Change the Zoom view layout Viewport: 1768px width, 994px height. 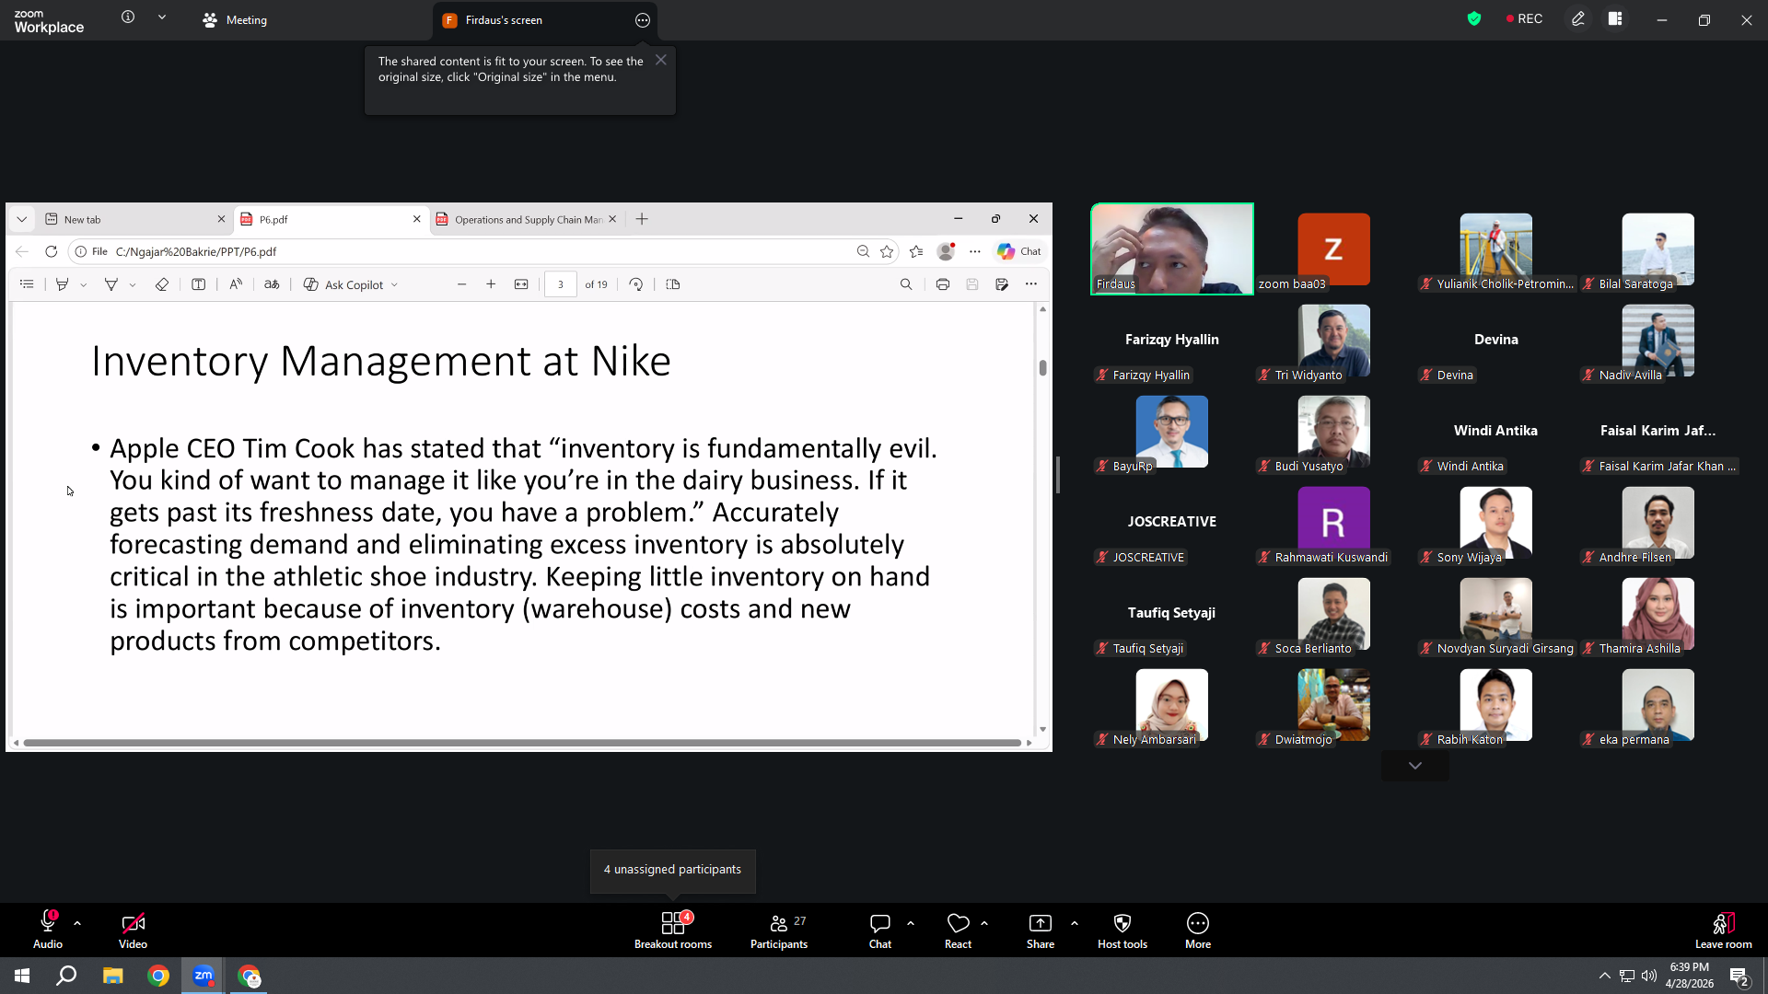tap(1615, 19)
